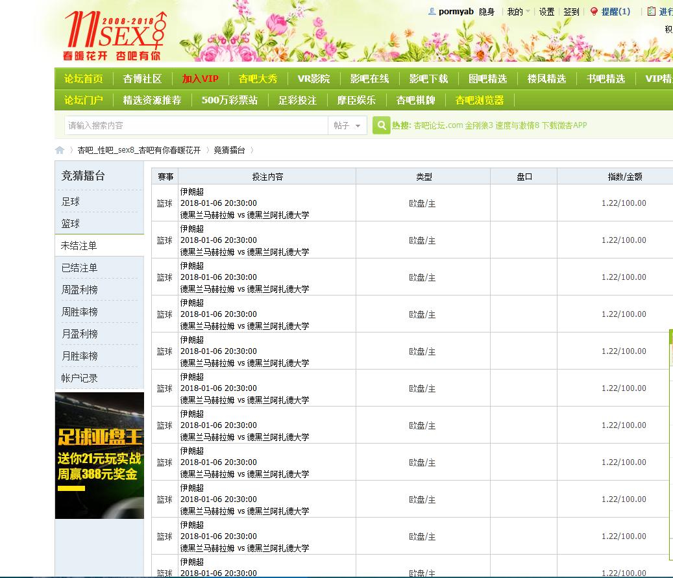Screen dimensions: 673x578
Task: Click the red reminder bulb icon
Action: (593, 12)
